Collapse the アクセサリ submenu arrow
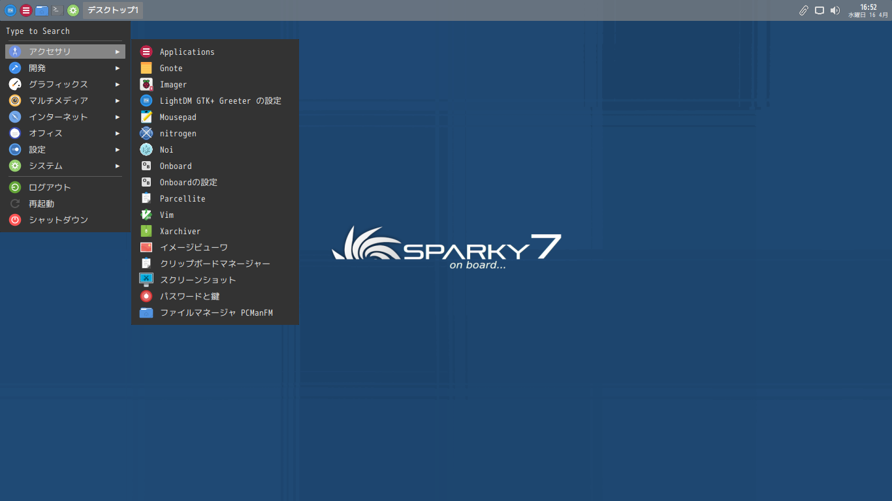The height and width of the screenshot is (501, 892). (x=118, y=52)
